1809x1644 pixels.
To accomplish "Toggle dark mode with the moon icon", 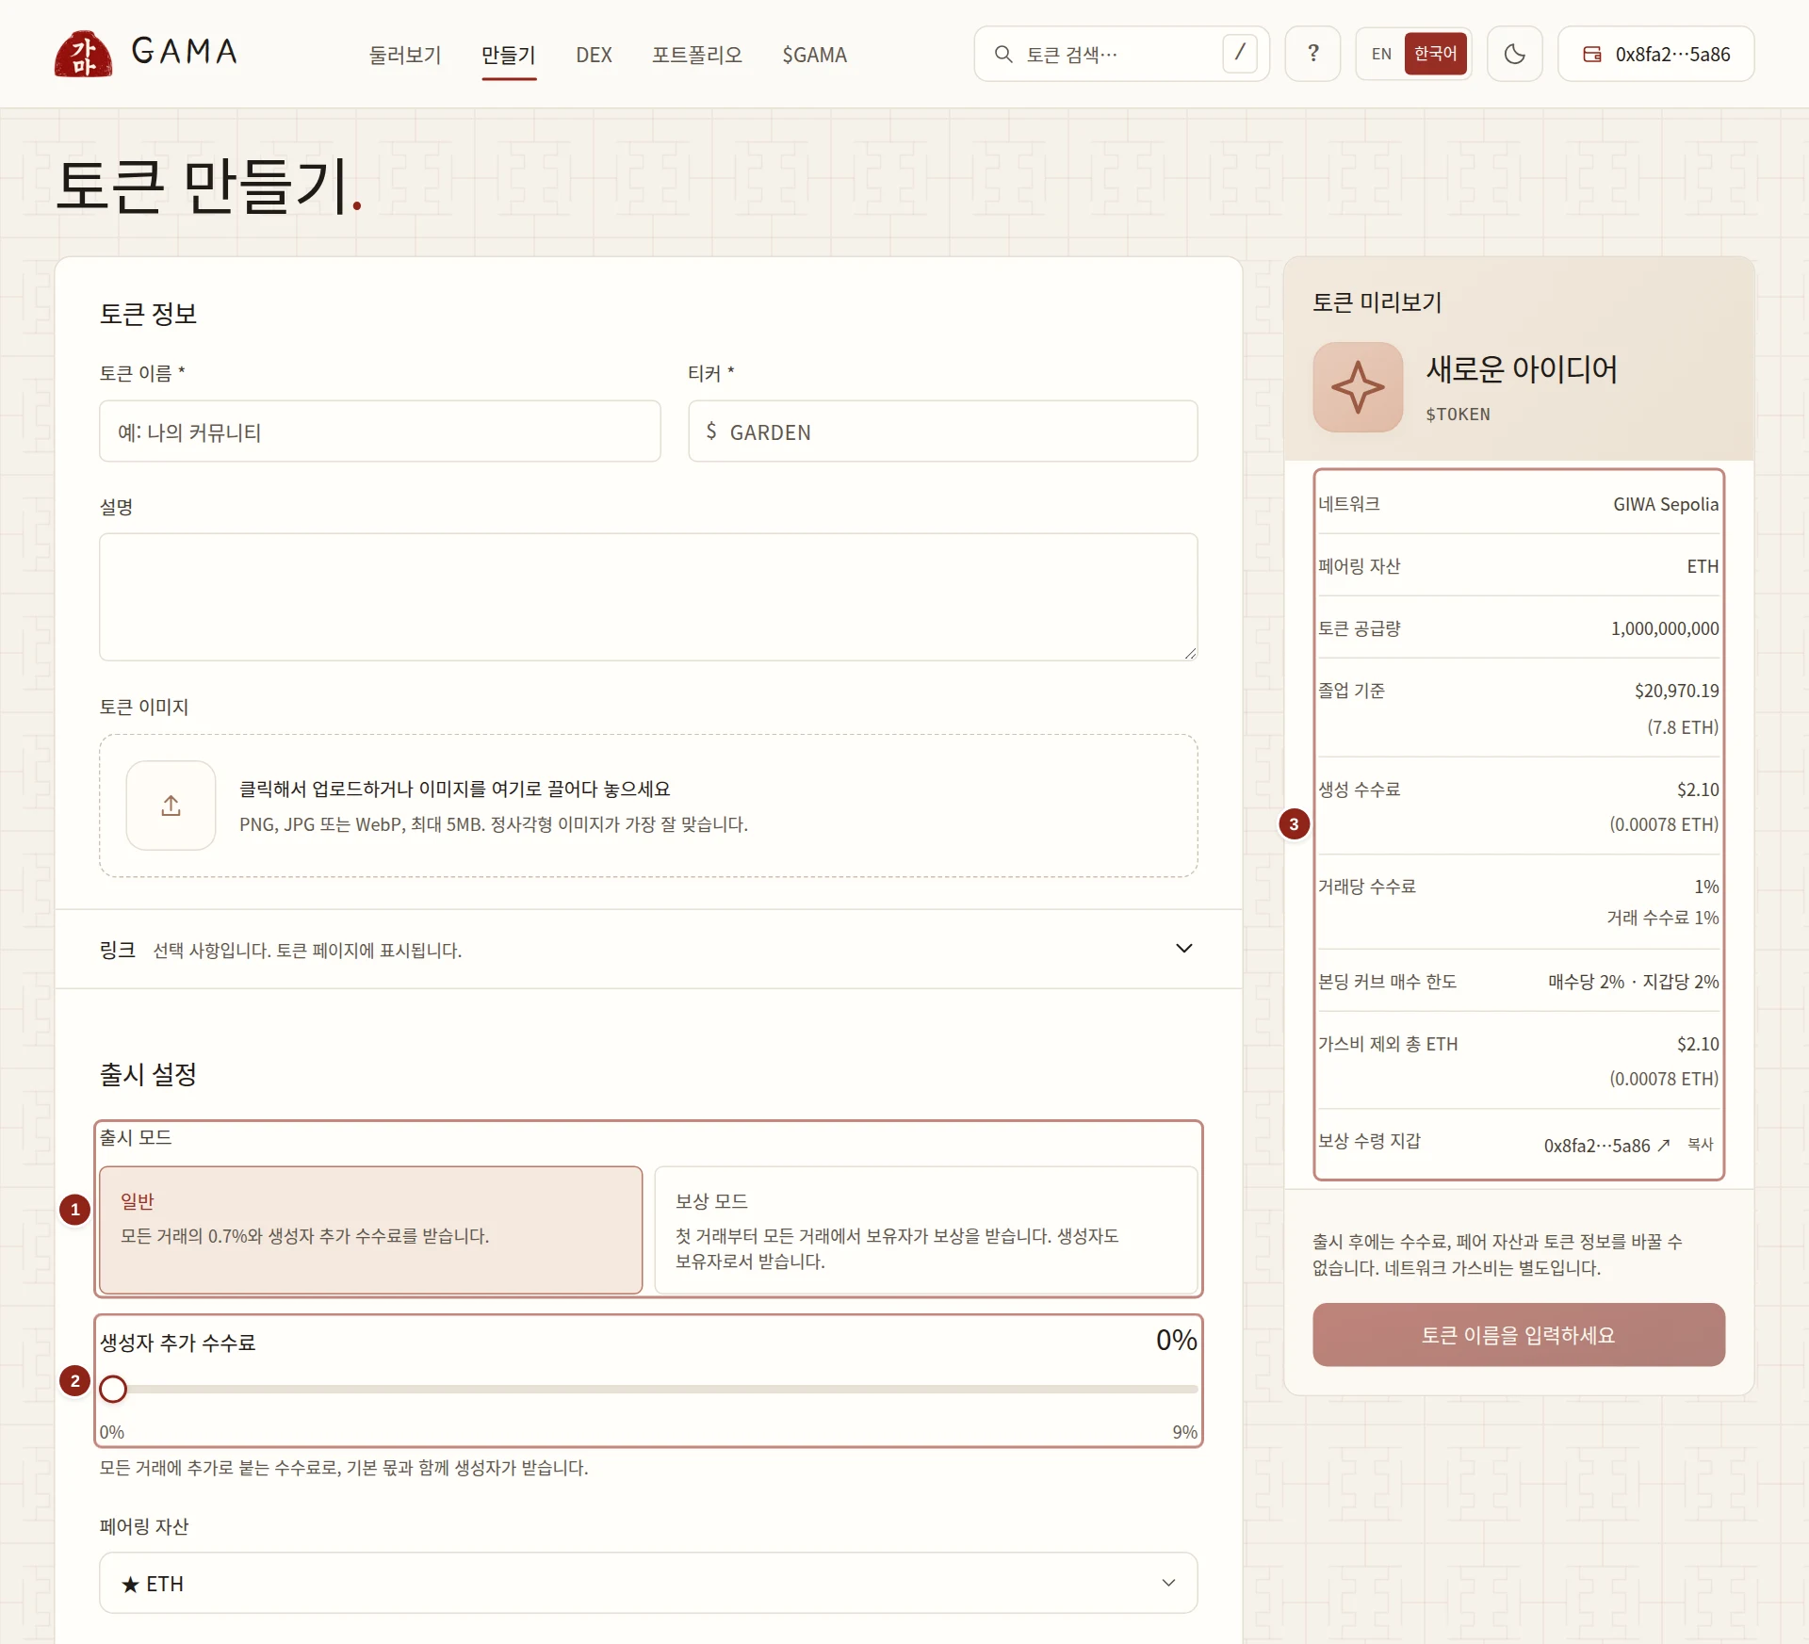I will [1514, 54].
